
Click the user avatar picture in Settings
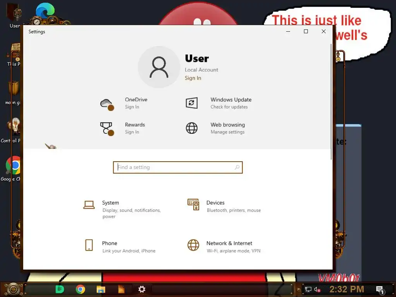[x=159, y=67]
